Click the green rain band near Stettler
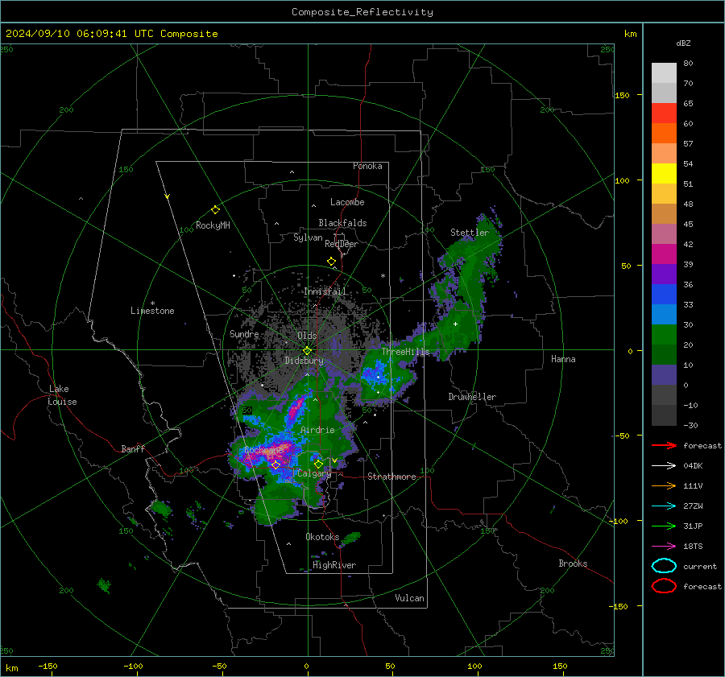The width and height of the screenshot is (725, 677). [471, 273]
